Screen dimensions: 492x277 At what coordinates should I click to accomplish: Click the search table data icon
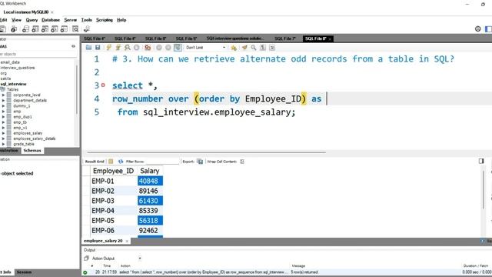[75, 29]
